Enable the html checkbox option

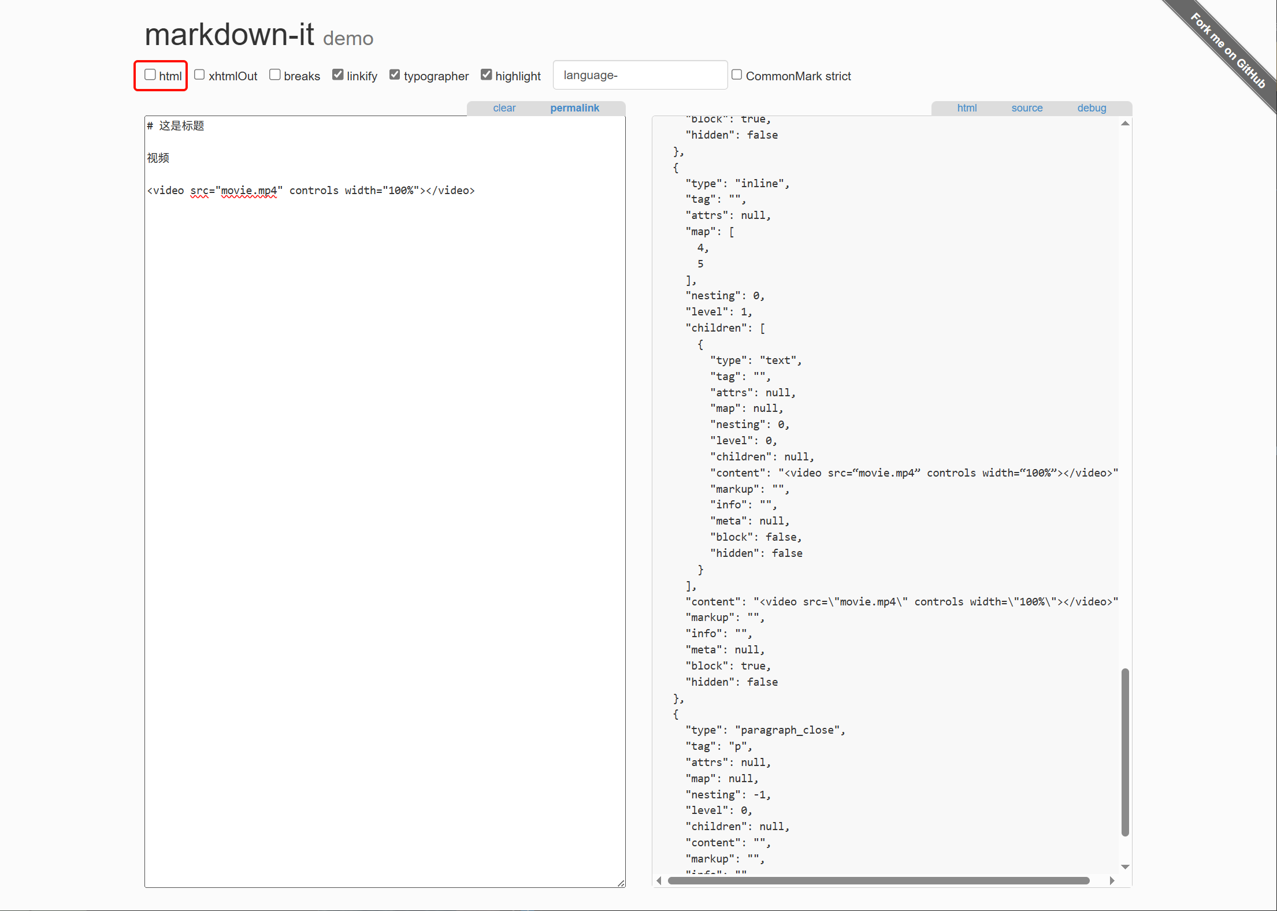(x=150, y=75)
